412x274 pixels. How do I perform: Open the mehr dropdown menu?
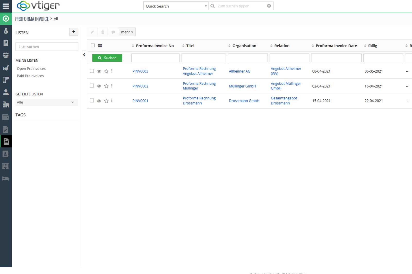click(x=127, y=32)
